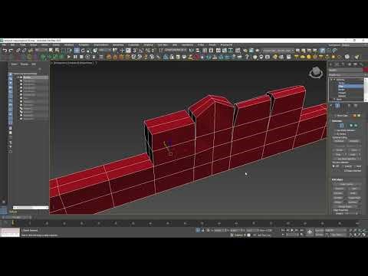Click the Element icon in Selection rollout

pyautogui.click(x=356, y=126)
